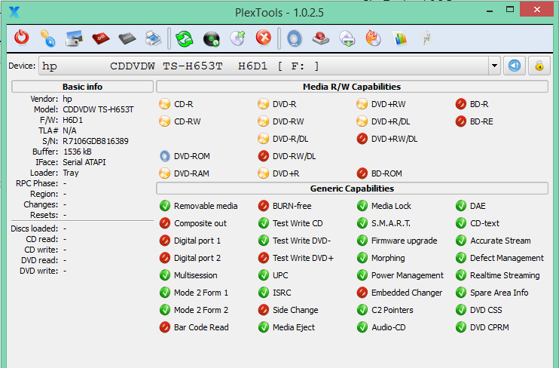Click the Side Change red indicator
The width and height of the screenshot is (559, 368).
pyautogui.click(x=264, y=310)
